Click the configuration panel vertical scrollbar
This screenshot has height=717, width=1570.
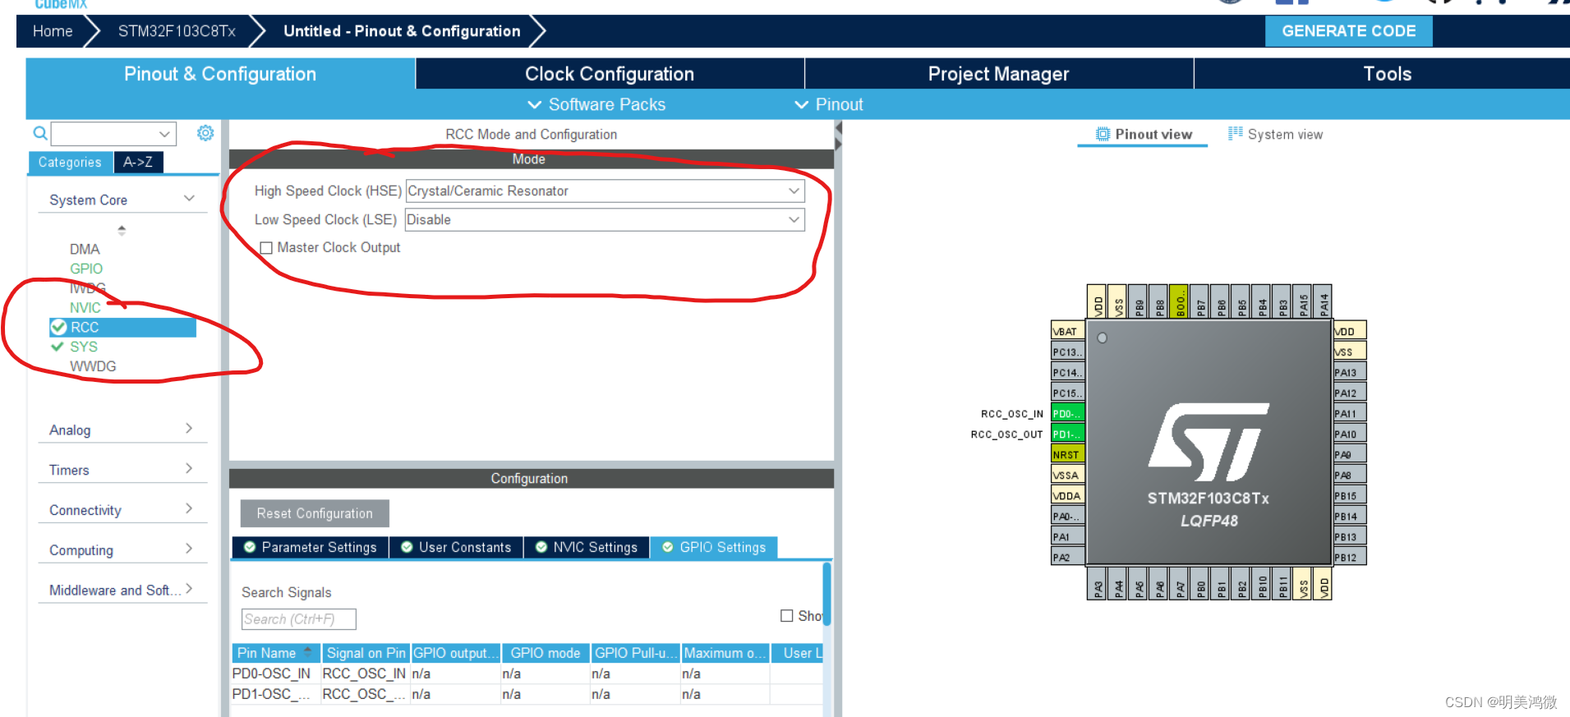tap(826, 595)
